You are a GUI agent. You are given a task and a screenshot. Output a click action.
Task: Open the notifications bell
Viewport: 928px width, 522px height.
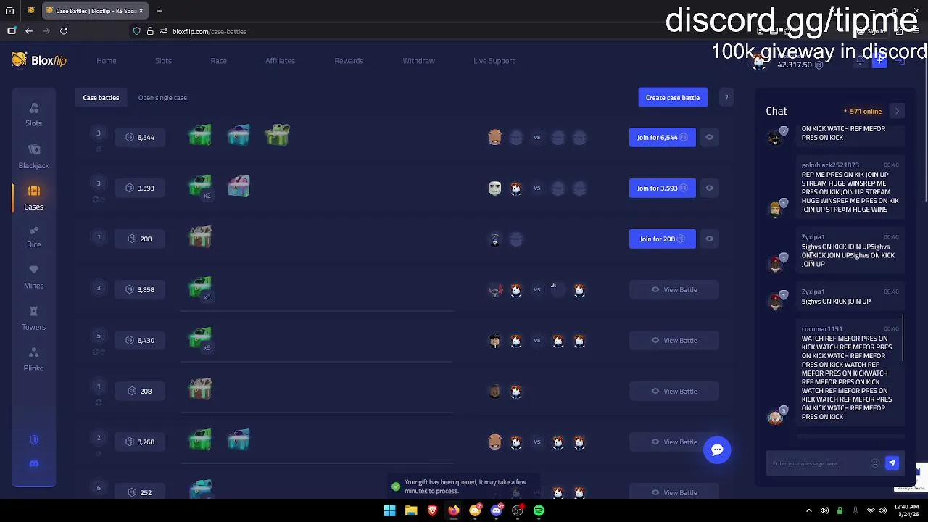point(860,61)
